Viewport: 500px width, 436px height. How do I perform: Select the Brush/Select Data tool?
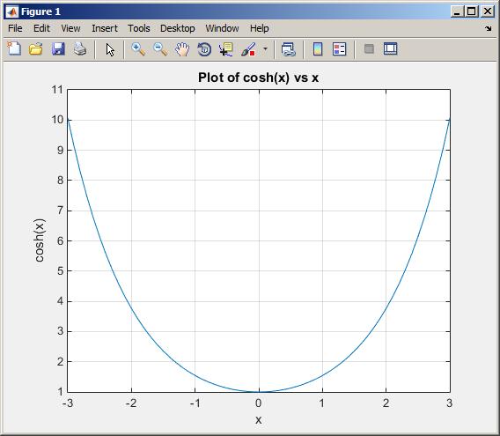pos(248,49)
